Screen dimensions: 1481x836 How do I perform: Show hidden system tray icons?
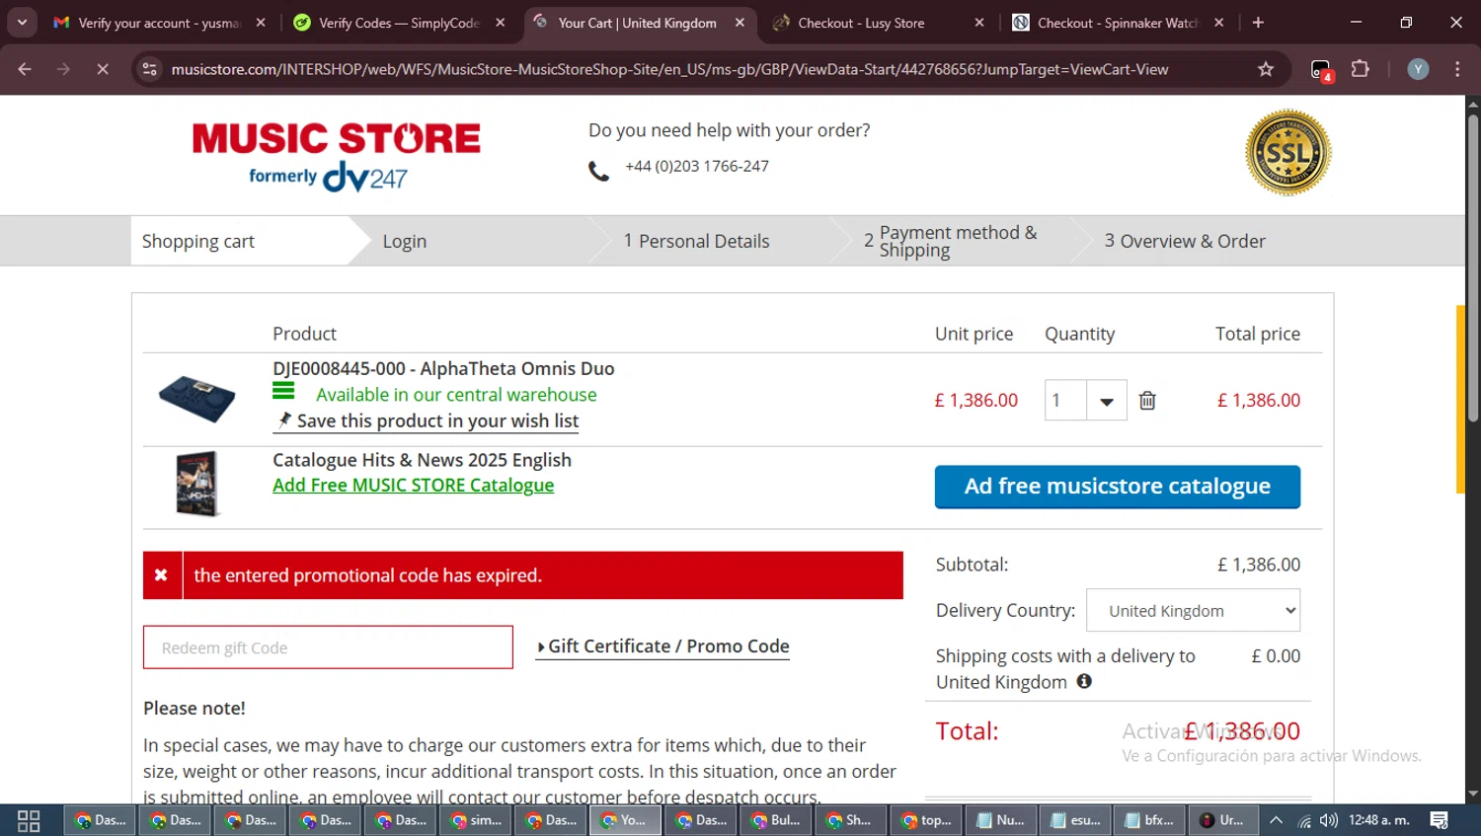point(1276,820)
